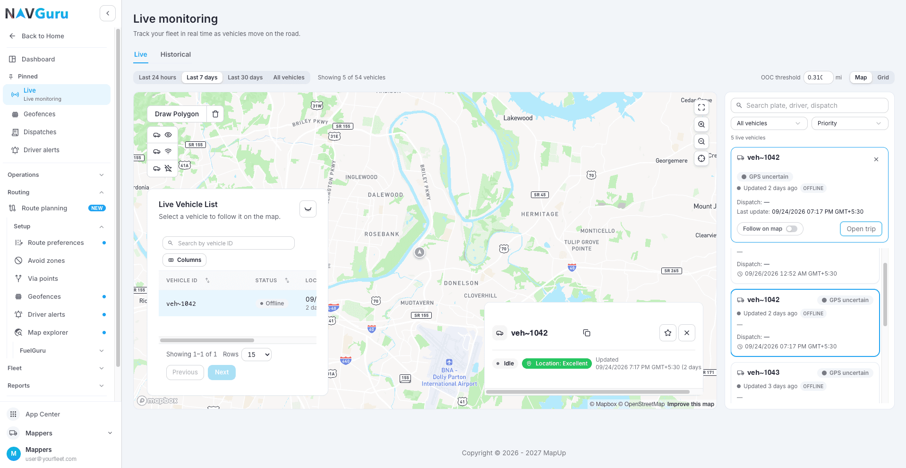Click the Open trip button
The image size is (906, 468).
coord(861,229)
